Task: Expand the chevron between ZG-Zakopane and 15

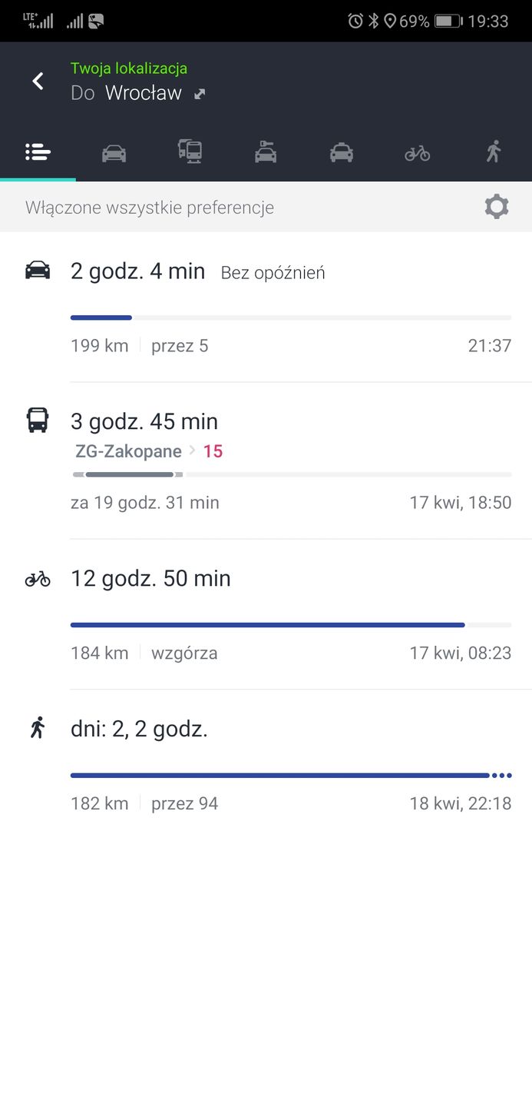Action: tap(191, 451)
